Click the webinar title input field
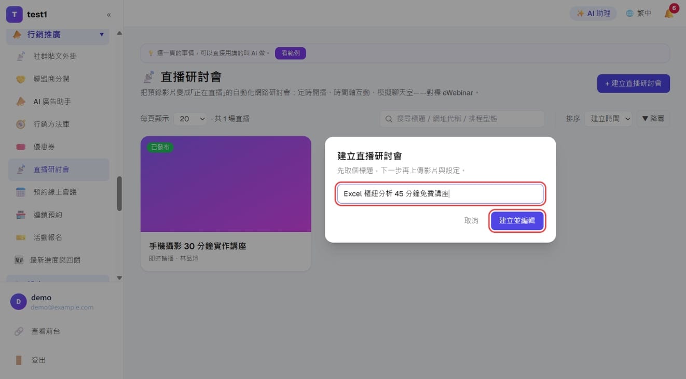 [x=440, y=194]
